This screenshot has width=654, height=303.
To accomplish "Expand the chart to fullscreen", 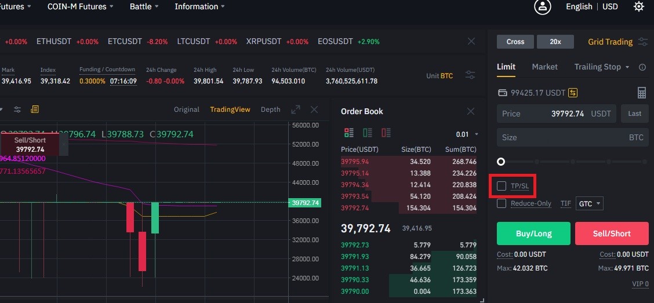I will 296,109.
